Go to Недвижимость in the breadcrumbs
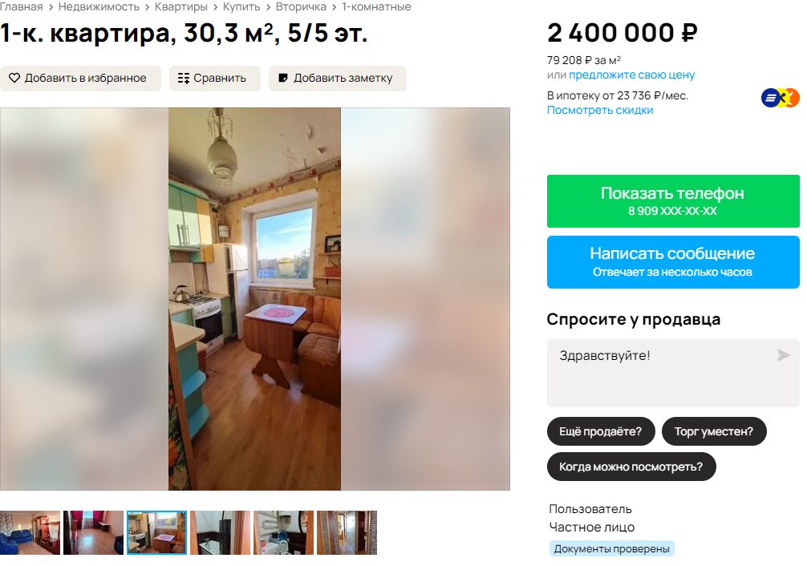This screenshot has height=566, width=807. pyautogui.click(x=99, y=6)
